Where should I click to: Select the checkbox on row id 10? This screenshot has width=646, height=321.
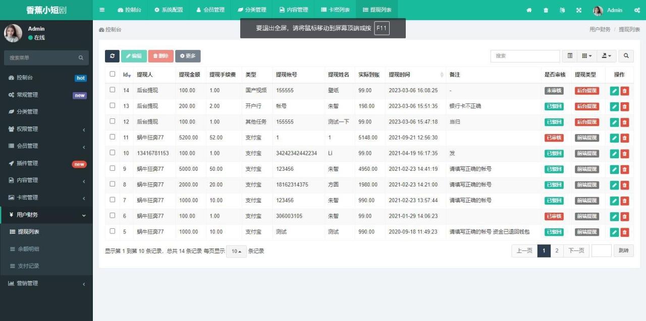112,153
